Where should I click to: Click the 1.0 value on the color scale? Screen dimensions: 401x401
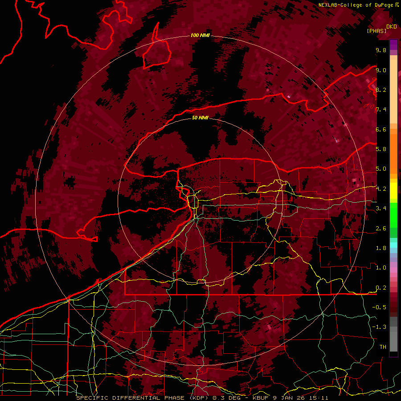coord(381,267)
